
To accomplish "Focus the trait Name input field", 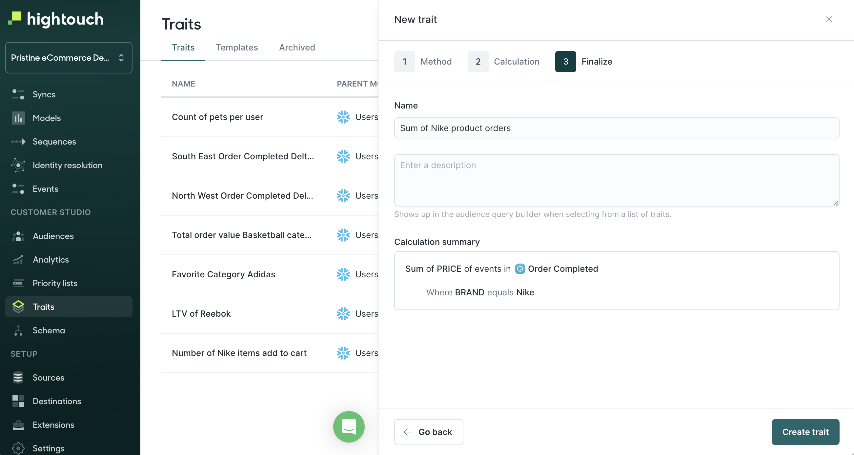I will 616,128.
